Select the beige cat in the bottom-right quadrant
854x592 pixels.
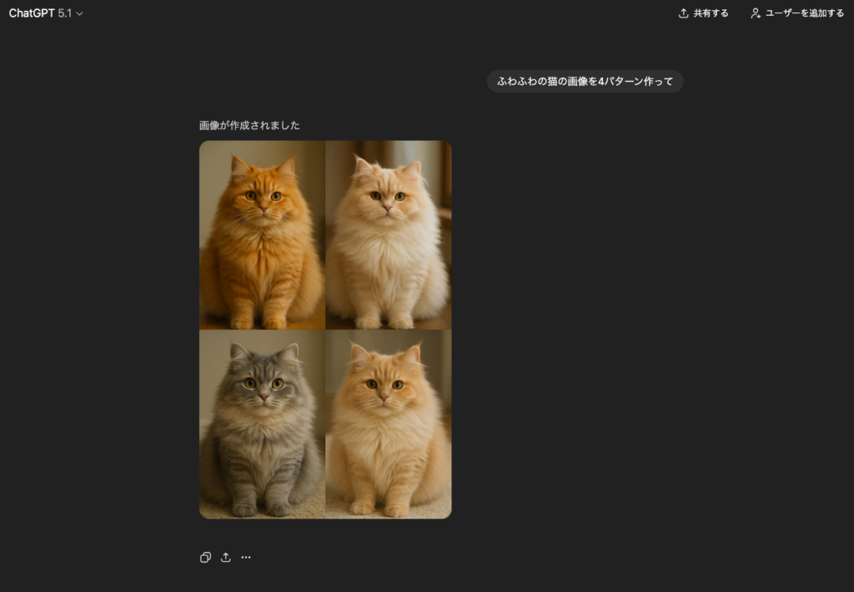(x=388, y=424)
